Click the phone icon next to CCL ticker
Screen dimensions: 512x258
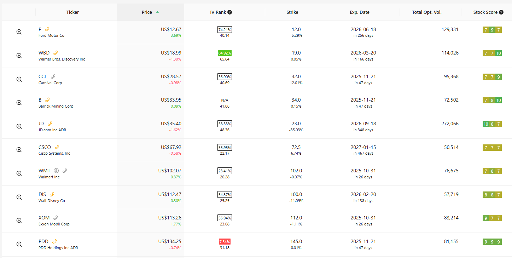53,76
